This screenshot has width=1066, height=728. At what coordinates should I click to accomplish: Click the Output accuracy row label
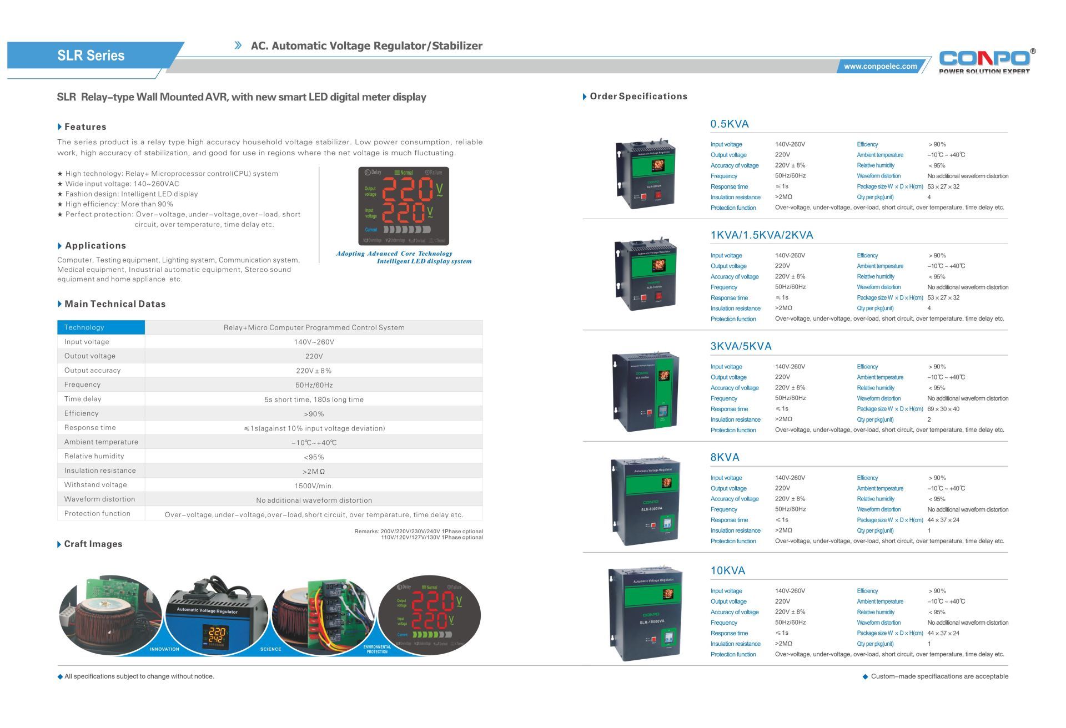click(x=92, y=371)
